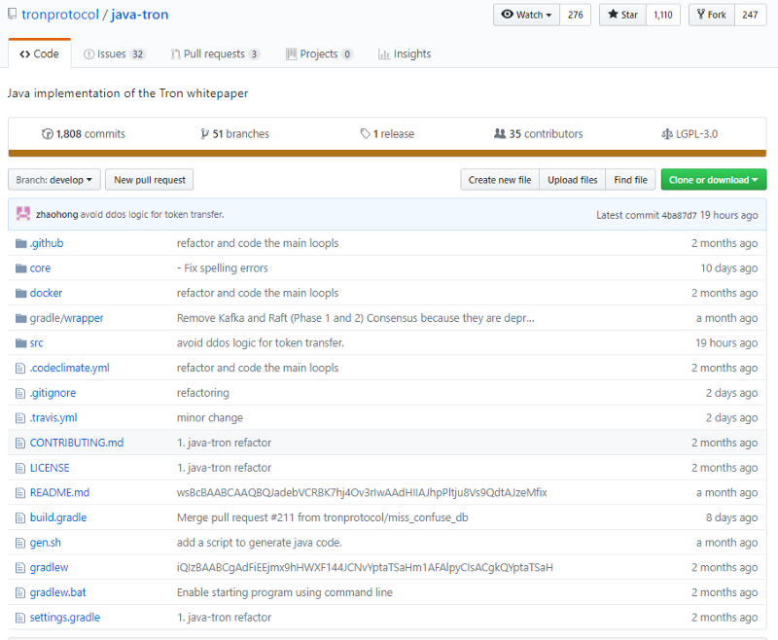Click the LGPL-3.0 license scale icon
The image size is (778, 640).
(x=667, y=134)
